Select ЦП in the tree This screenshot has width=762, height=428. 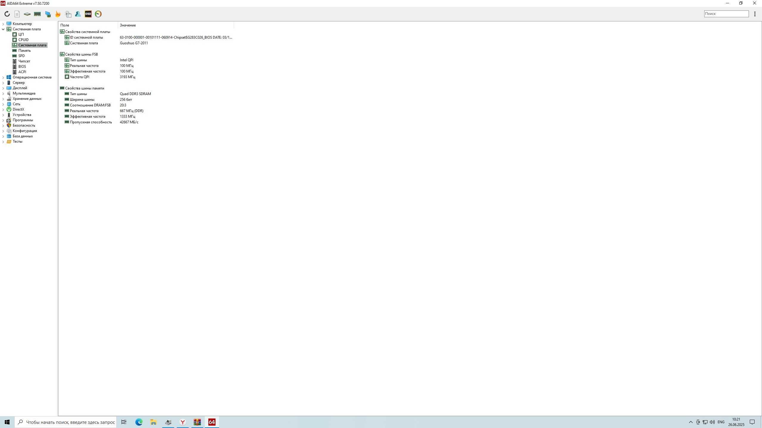[21, 34]
